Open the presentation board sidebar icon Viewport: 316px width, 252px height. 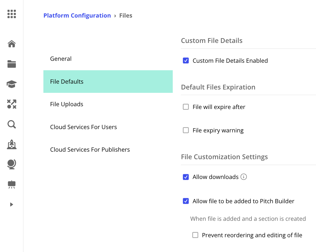click(x=12, y=184)
